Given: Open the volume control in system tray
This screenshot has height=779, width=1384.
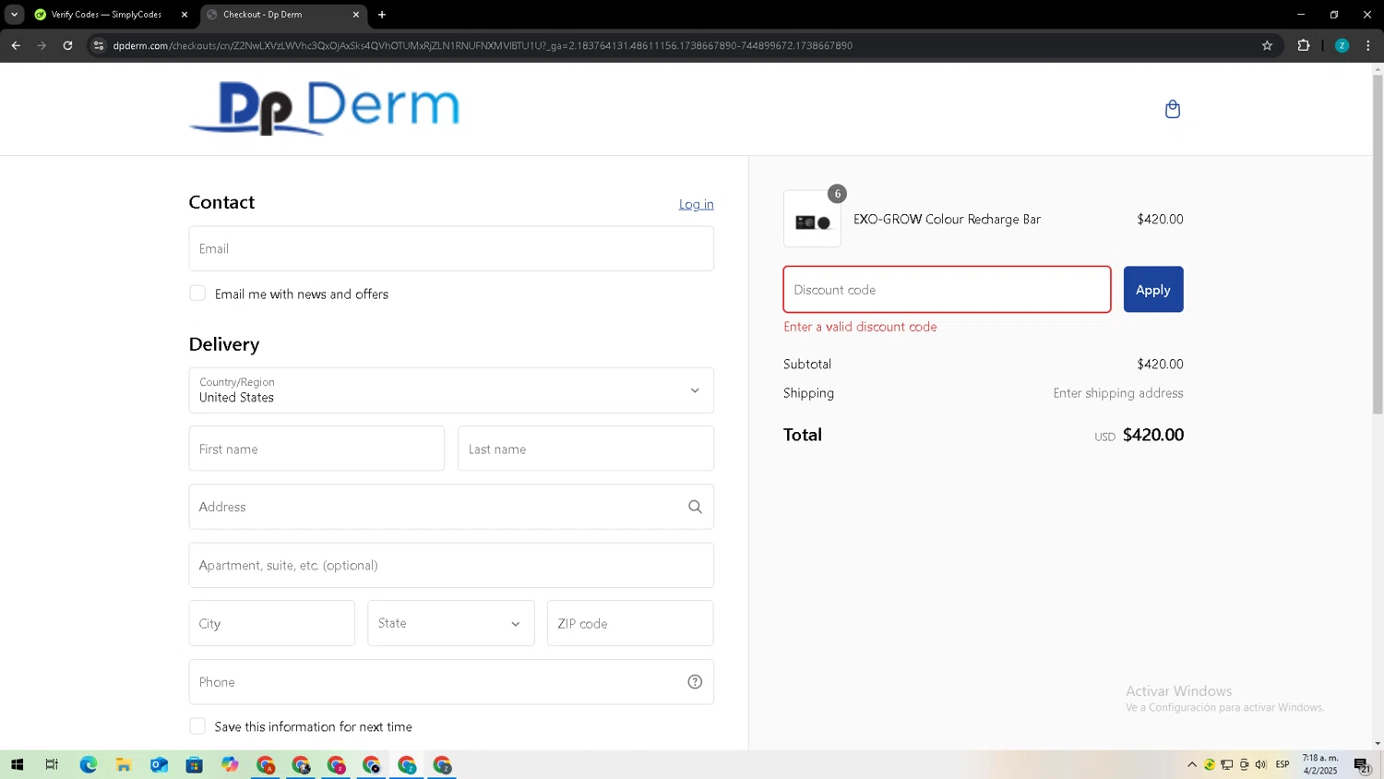Looking at the screenshot, I should [1260, 764].
